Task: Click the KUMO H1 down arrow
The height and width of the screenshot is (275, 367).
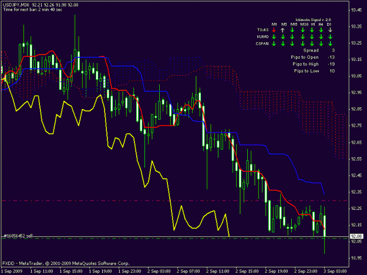Action: pyautogui.click(x=312, y=37)
